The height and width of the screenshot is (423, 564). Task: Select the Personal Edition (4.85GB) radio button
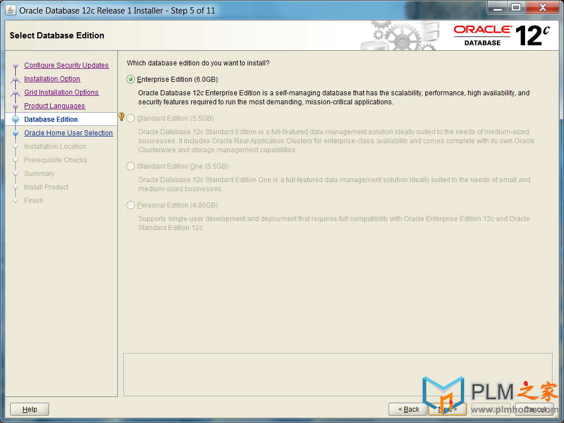click(x=131, y=205)
